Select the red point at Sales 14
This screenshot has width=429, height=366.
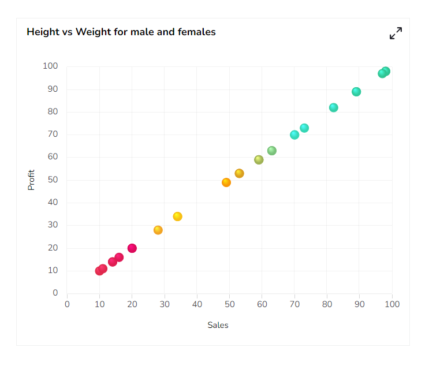pos(113,262)
